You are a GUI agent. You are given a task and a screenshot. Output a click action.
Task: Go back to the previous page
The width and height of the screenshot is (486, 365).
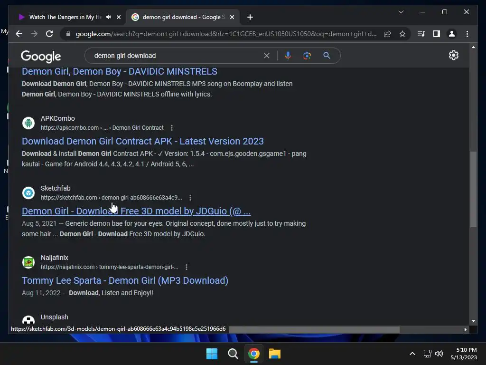[19, 34]
